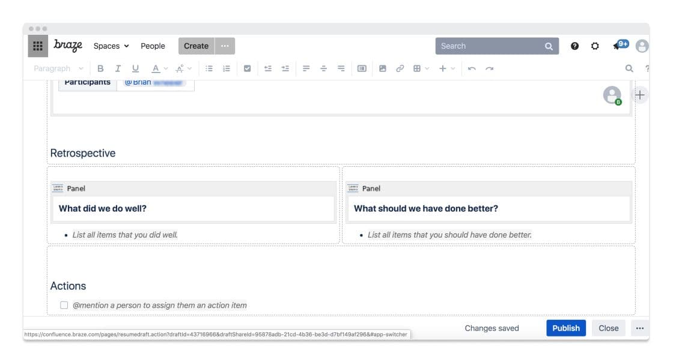Undo the last edit
Screen dimensions: 673x363
coord(472,68)
